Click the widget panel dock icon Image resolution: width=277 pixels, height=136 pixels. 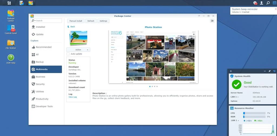[x=274, y=71]
